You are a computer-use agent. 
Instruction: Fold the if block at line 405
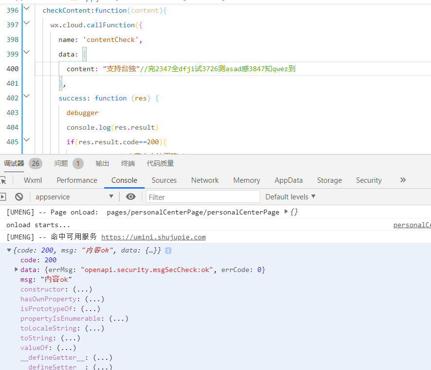point(27,140)
